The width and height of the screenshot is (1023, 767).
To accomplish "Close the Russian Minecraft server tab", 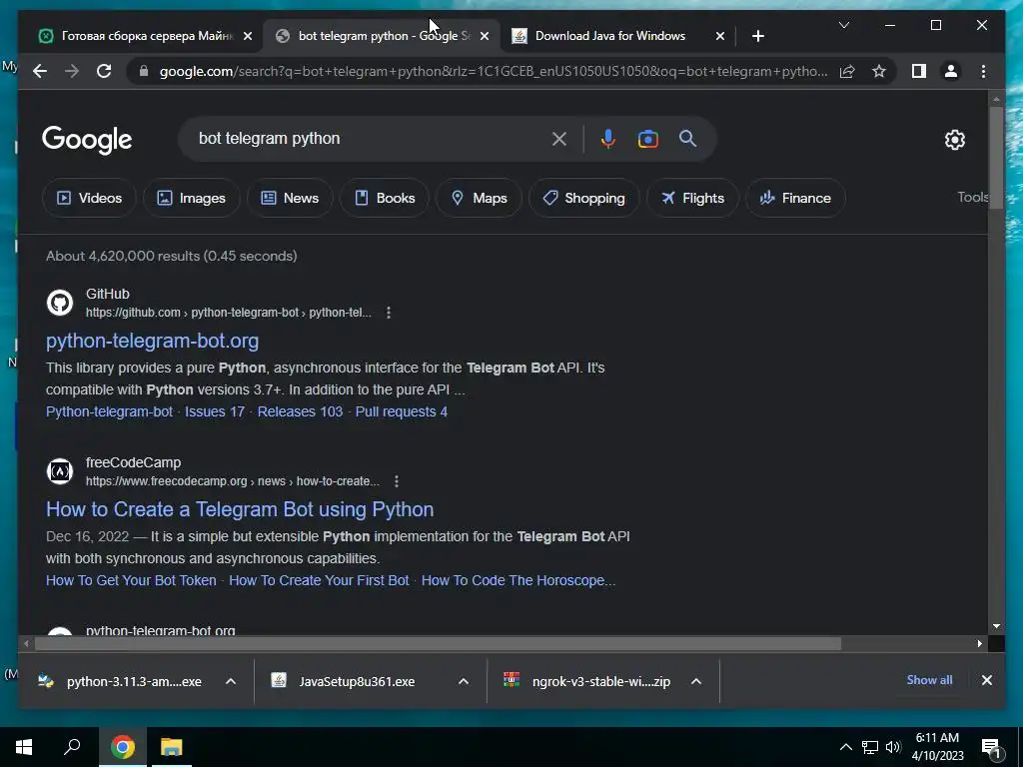I will [248, 37].
